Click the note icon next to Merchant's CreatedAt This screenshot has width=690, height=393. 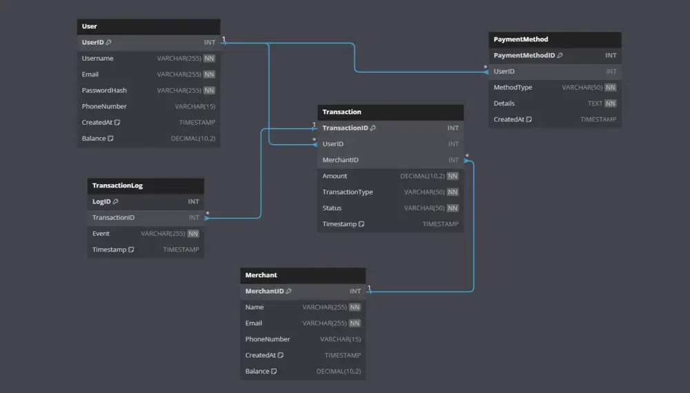tap(281, 356)
